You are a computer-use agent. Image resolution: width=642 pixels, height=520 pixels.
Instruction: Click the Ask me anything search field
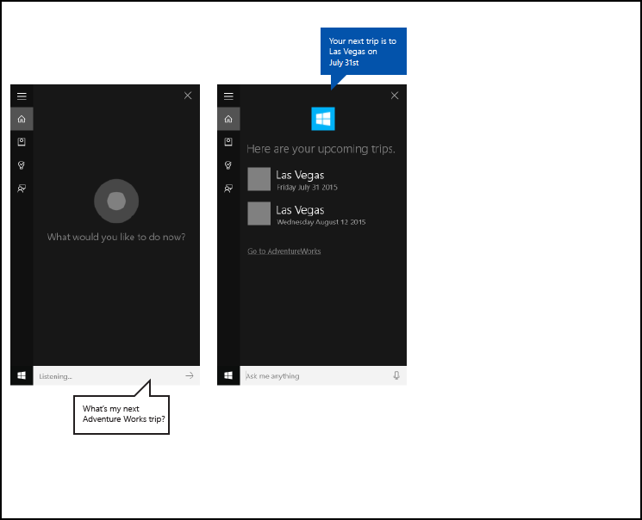323,375
